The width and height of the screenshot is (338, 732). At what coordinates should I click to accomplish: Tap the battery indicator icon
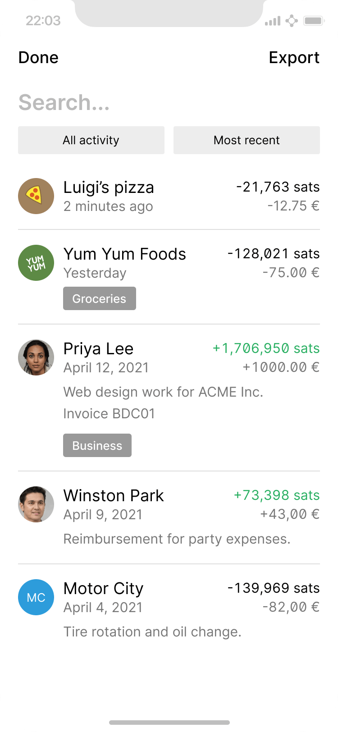coord(314,21)
